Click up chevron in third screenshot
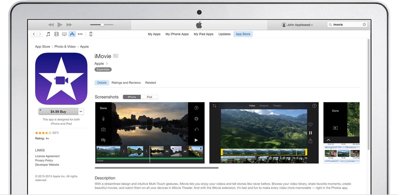 click(328, 140)
